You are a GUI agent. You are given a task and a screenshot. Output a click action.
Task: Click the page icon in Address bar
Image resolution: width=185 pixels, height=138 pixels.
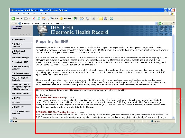click(20, 23)
